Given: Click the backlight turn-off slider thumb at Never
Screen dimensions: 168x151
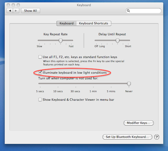Looking at the screenshot, I should click(129, 84).
